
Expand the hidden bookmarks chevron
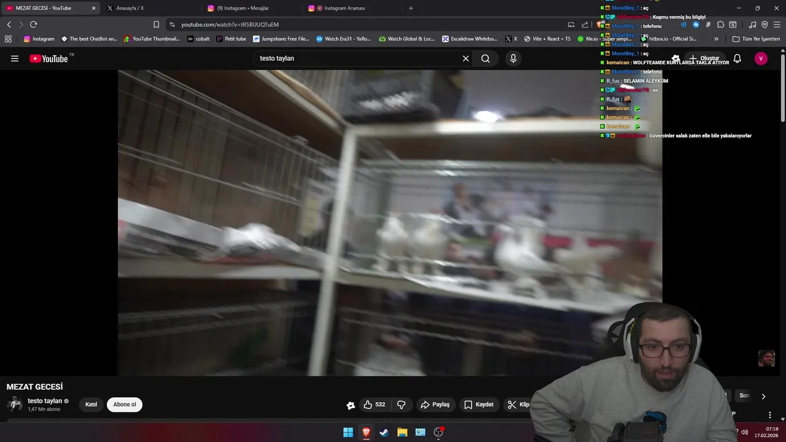[716, 39]
